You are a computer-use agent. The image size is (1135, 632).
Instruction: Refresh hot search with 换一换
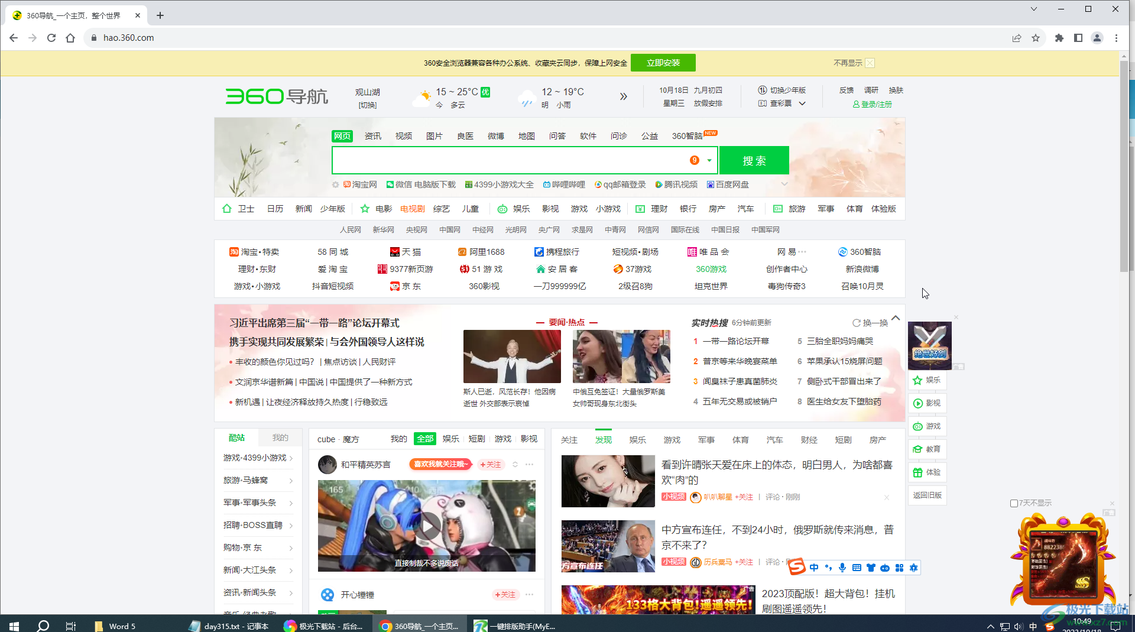(x=870, y=323)
